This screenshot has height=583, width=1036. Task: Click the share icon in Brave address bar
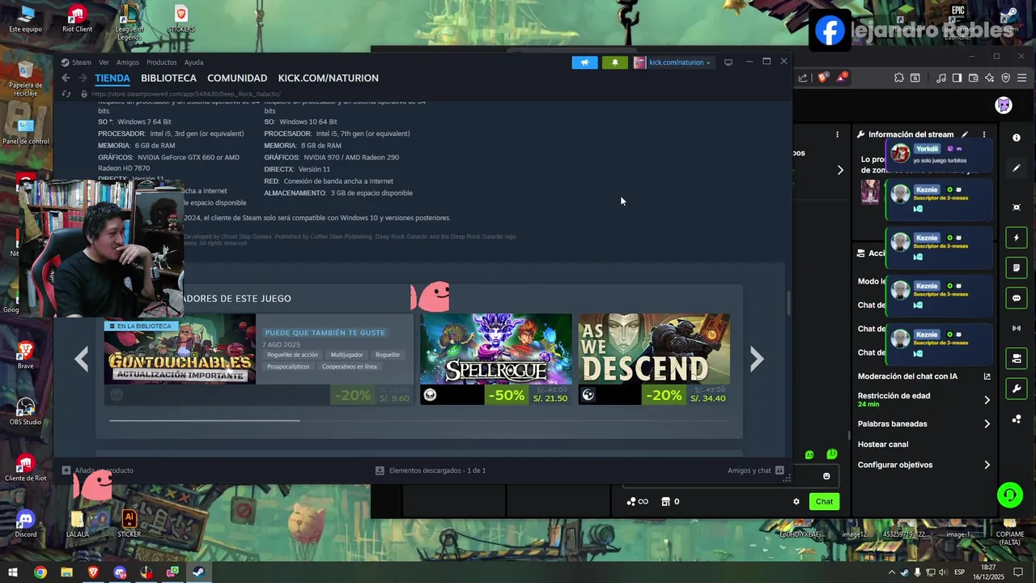[803, 78]
